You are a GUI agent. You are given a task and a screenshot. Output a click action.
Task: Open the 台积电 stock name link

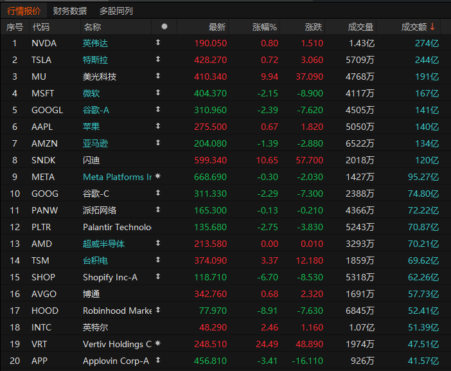[x=95, y=260]
